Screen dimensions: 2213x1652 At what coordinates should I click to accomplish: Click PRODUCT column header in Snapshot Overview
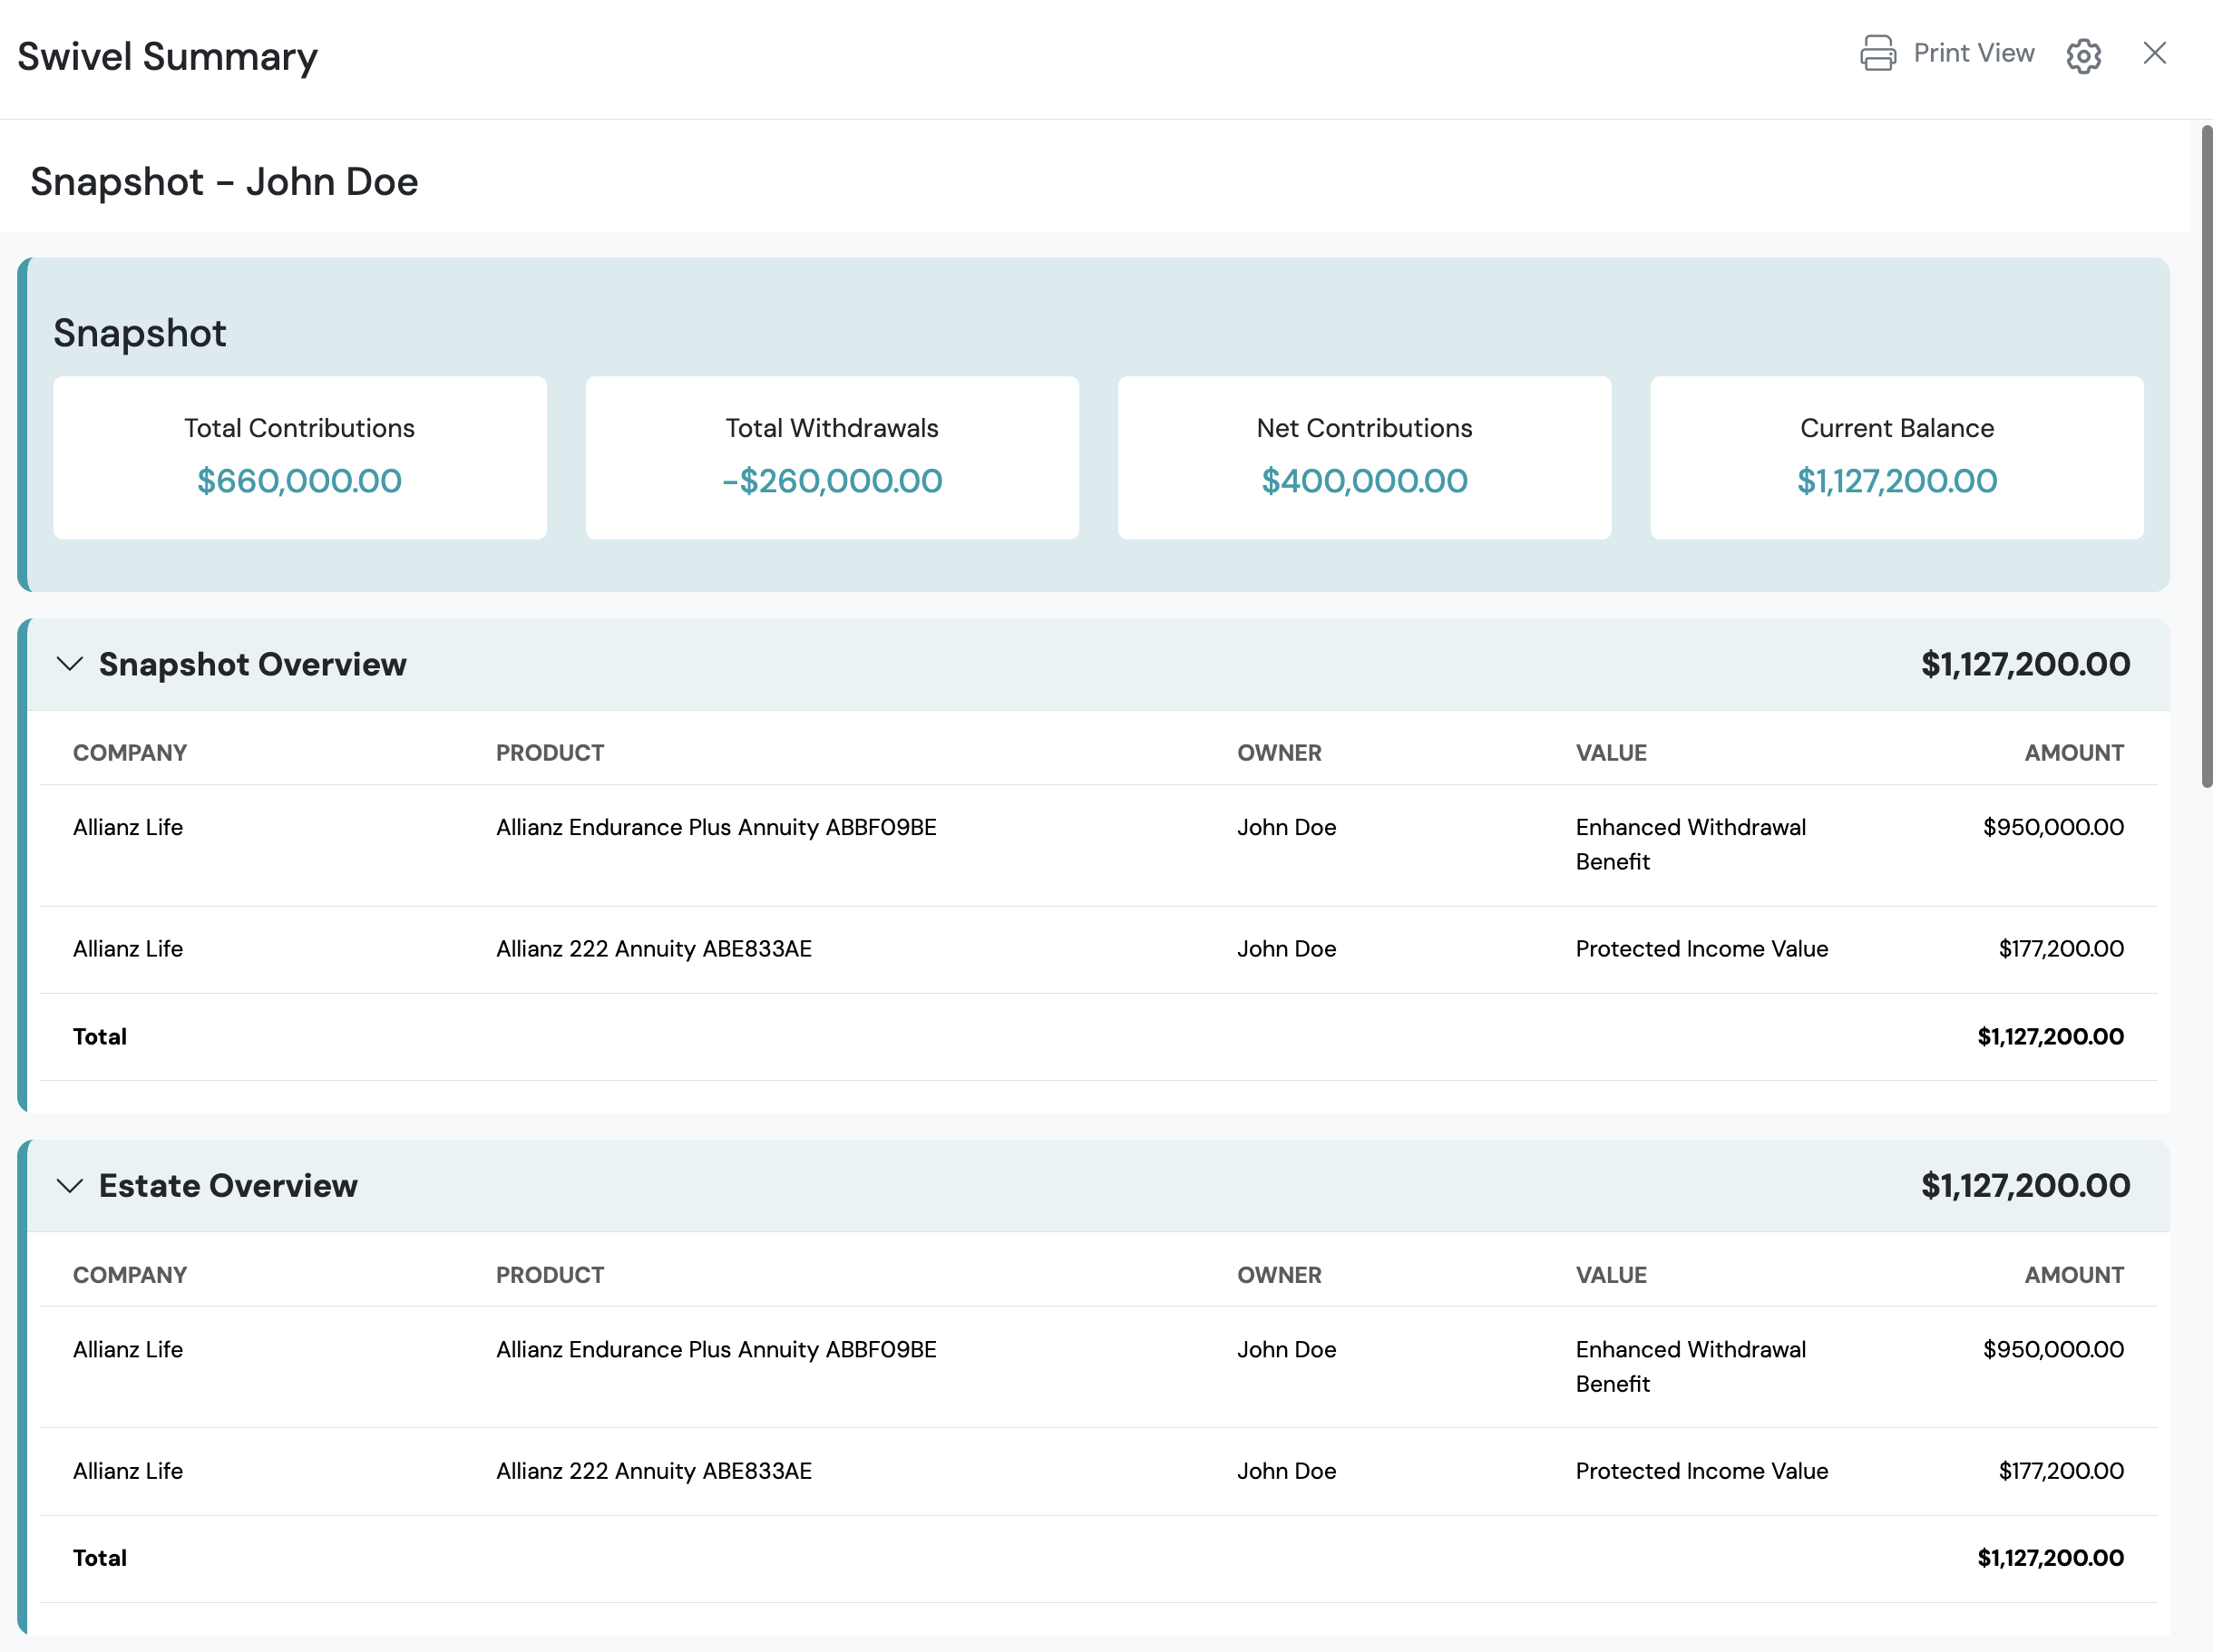point(550,753)
